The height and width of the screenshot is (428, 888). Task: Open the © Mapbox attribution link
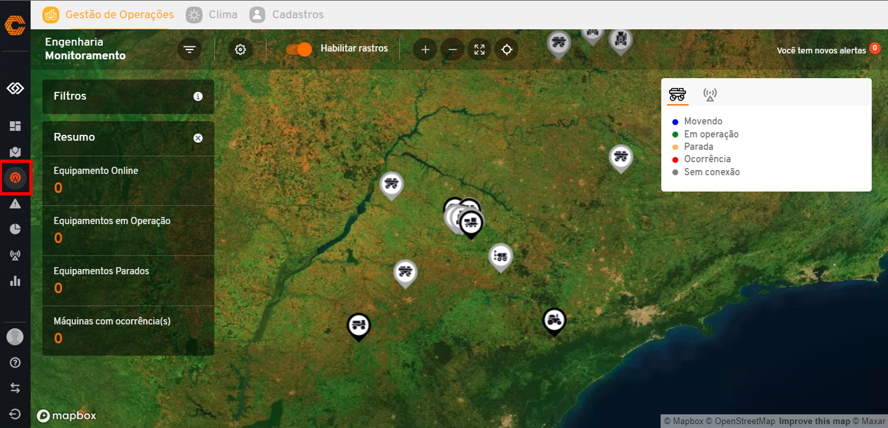coord(683,421)
